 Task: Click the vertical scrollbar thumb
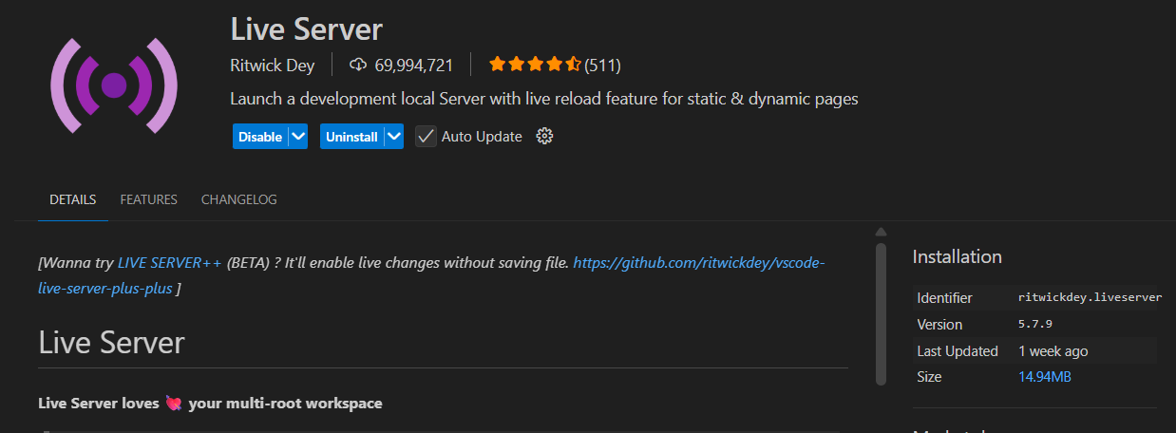tap(881, 313)
